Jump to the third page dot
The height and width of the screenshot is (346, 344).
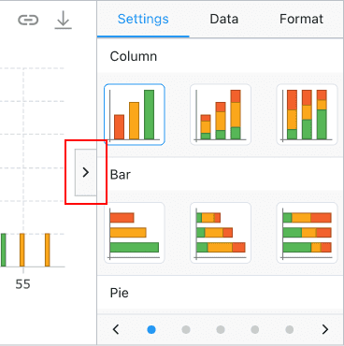[221, 329]
